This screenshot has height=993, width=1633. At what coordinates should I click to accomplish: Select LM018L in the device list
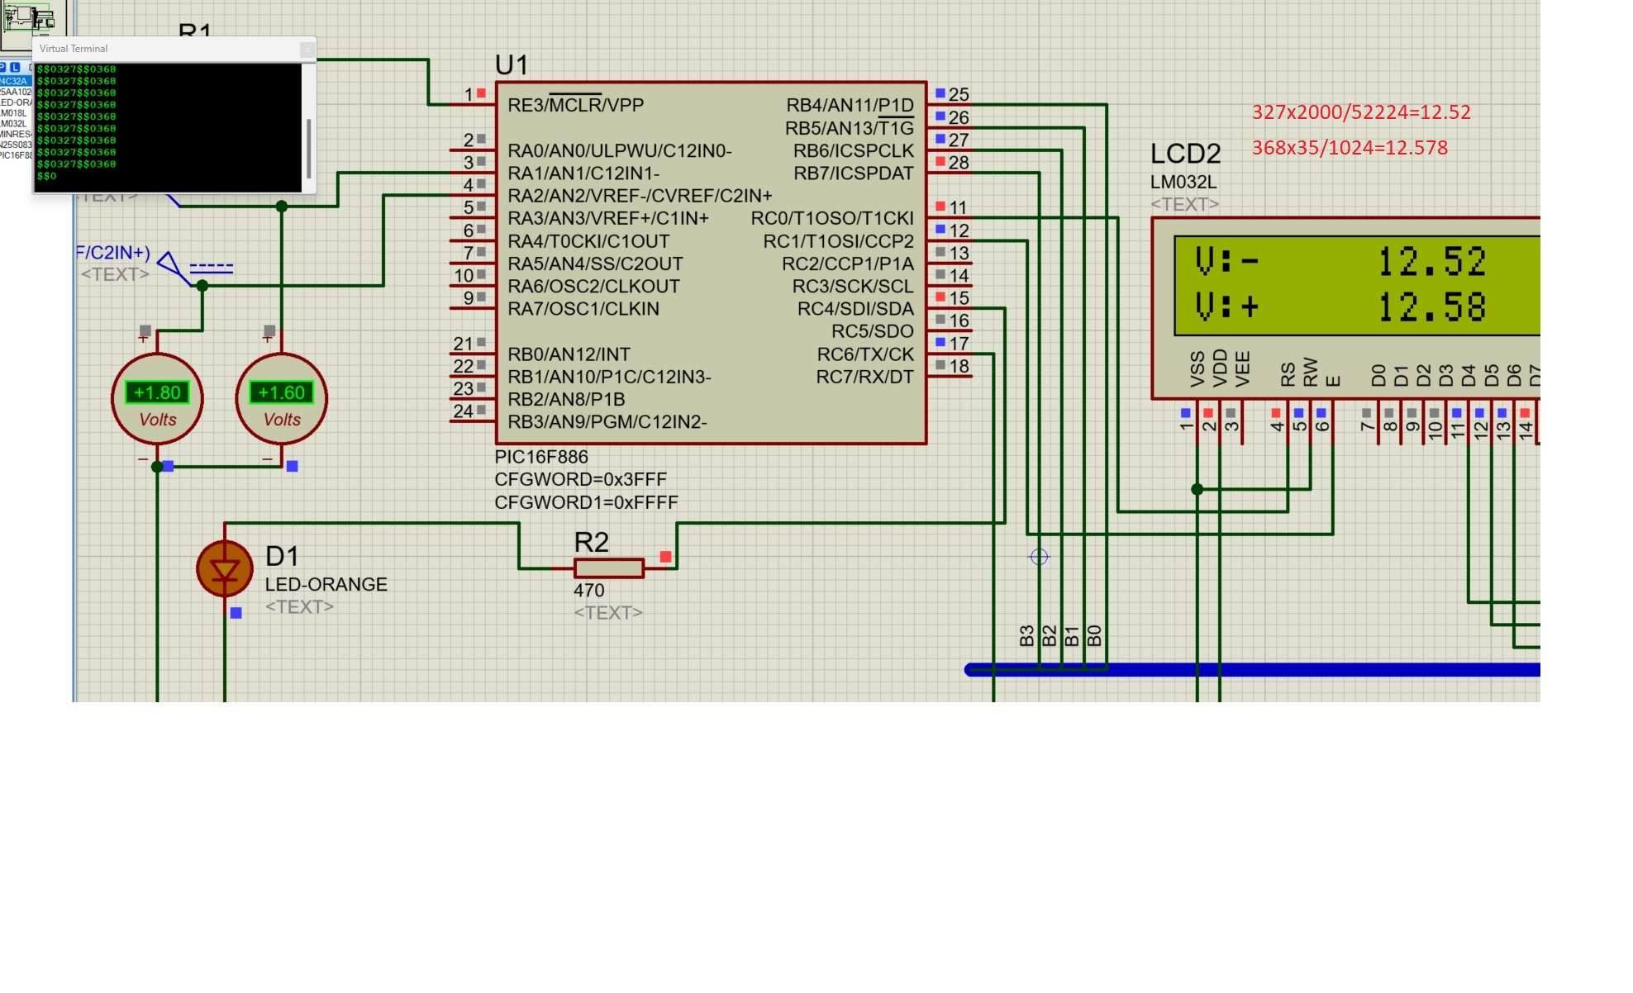(14, 113)
